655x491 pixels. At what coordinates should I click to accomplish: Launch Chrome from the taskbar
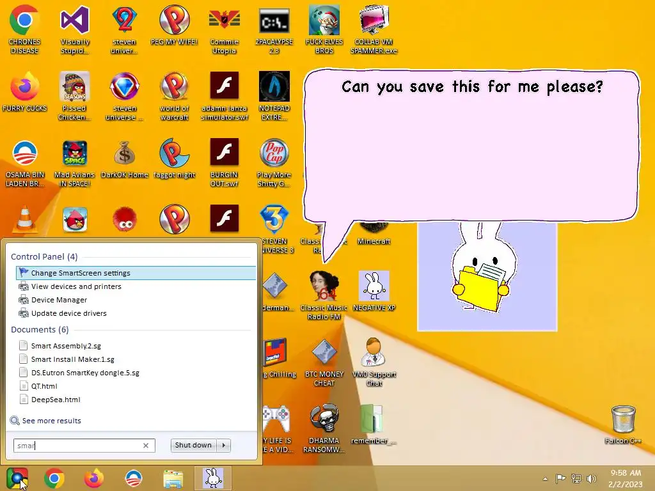tap(54, 478)
